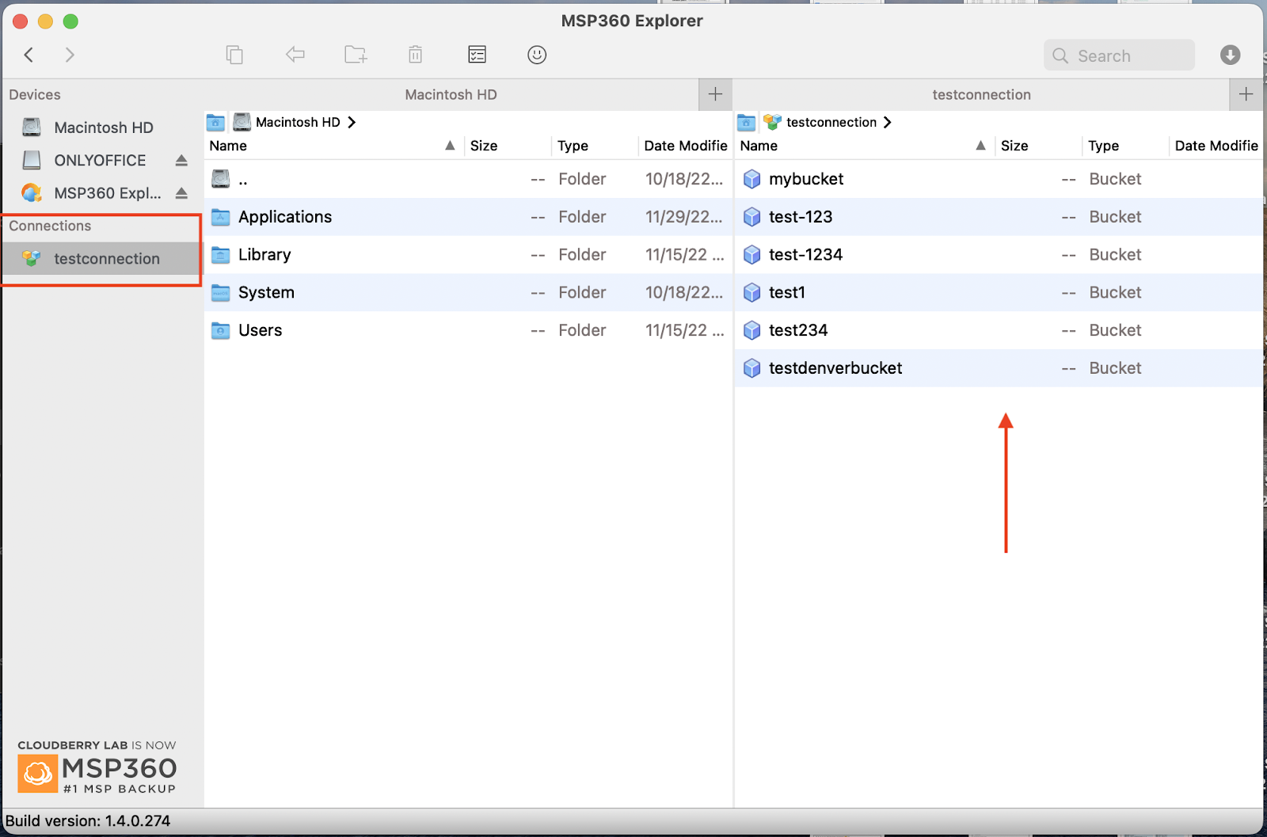Expand chevron after Macintosh HD breadcrumb

(352, 122)
